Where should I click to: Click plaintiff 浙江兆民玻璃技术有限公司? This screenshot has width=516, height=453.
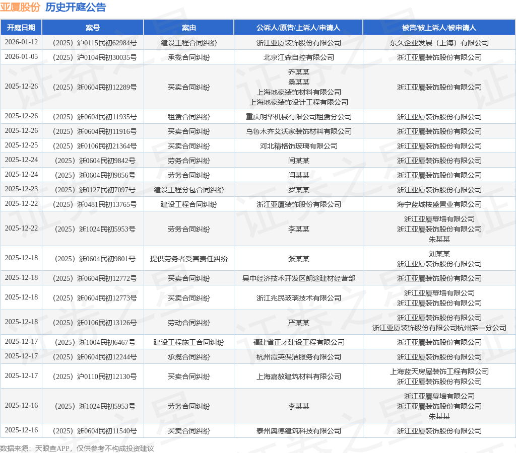coord(298,298)
